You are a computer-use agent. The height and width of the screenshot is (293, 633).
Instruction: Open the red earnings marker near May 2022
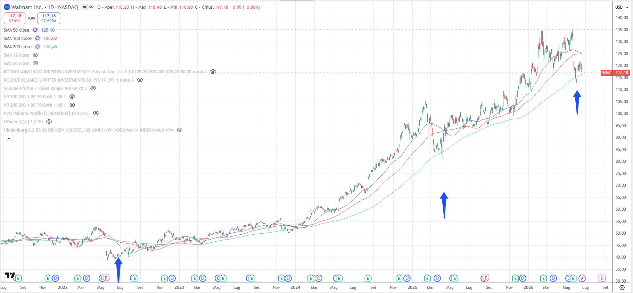point(106,278)
